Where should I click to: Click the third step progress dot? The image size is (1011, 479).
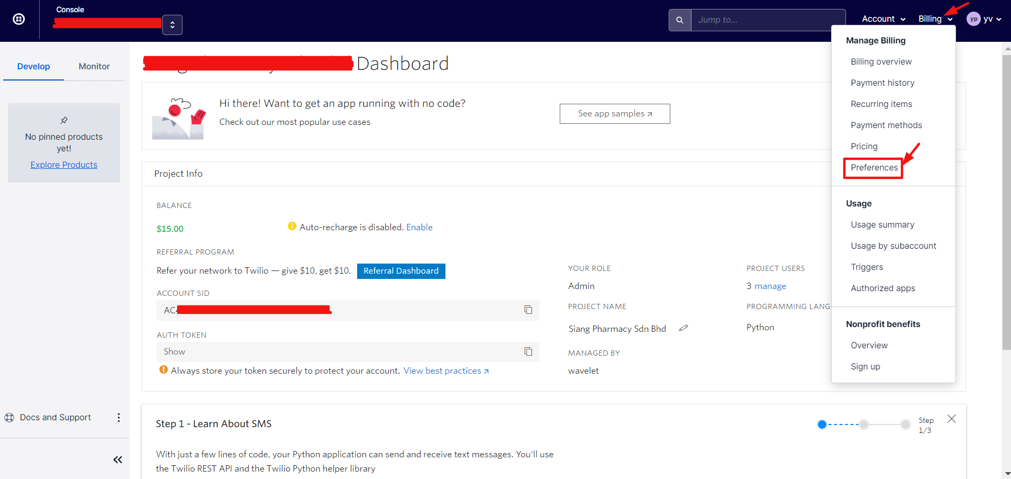click(x=906, y=424)
